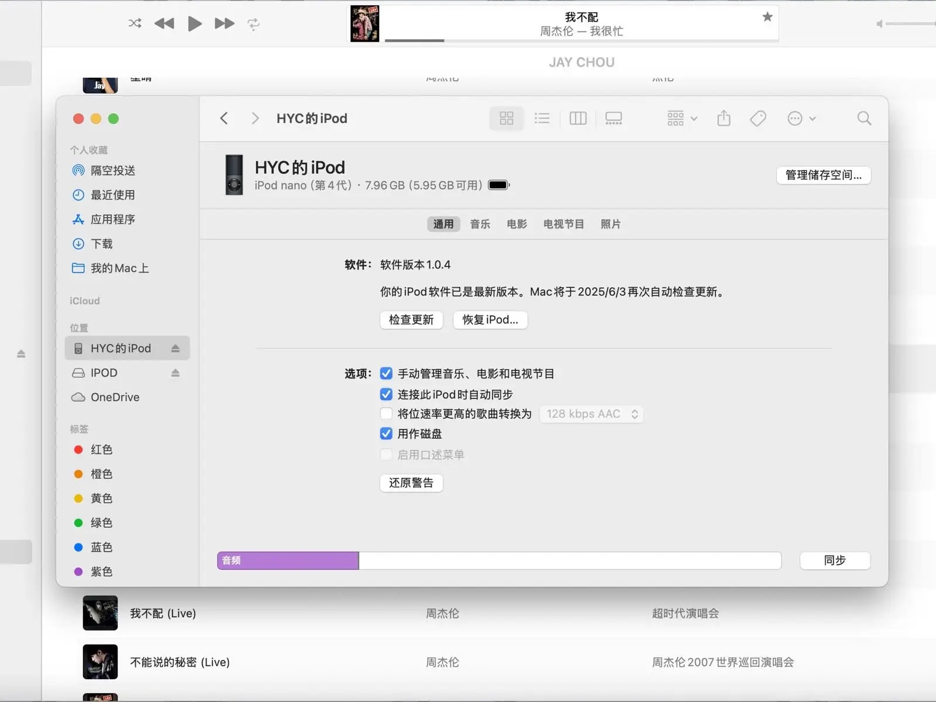Select the 黄色 tag
The height and width of the screenshot is (702, 936).
(127, 498)
